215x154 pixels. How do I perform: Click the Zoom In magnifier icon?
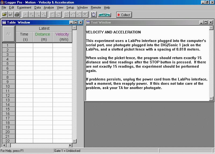tap(31, 15)
